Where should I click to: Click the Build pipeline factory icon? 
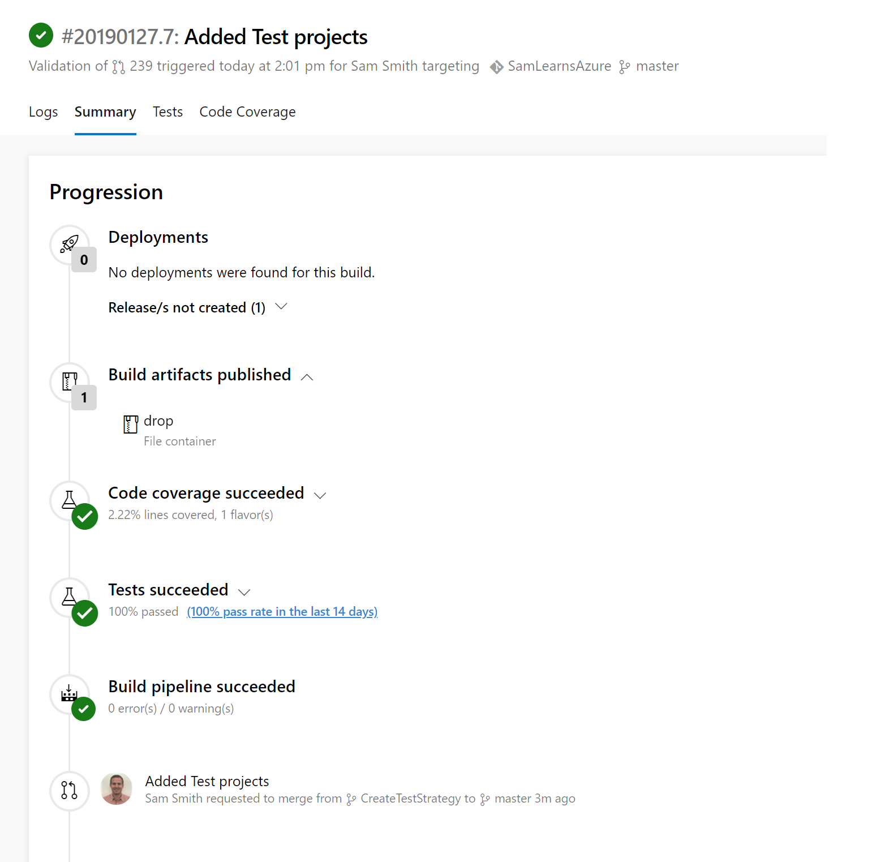click(x=69, y=693)
